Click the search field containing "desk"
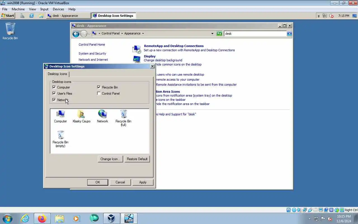 coord(255,34)
